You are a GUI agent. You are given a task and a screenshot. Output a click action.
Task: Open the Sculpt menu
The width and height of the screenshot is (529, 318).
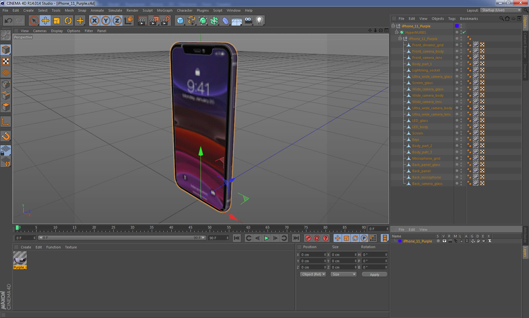click(x=147, y=10)
